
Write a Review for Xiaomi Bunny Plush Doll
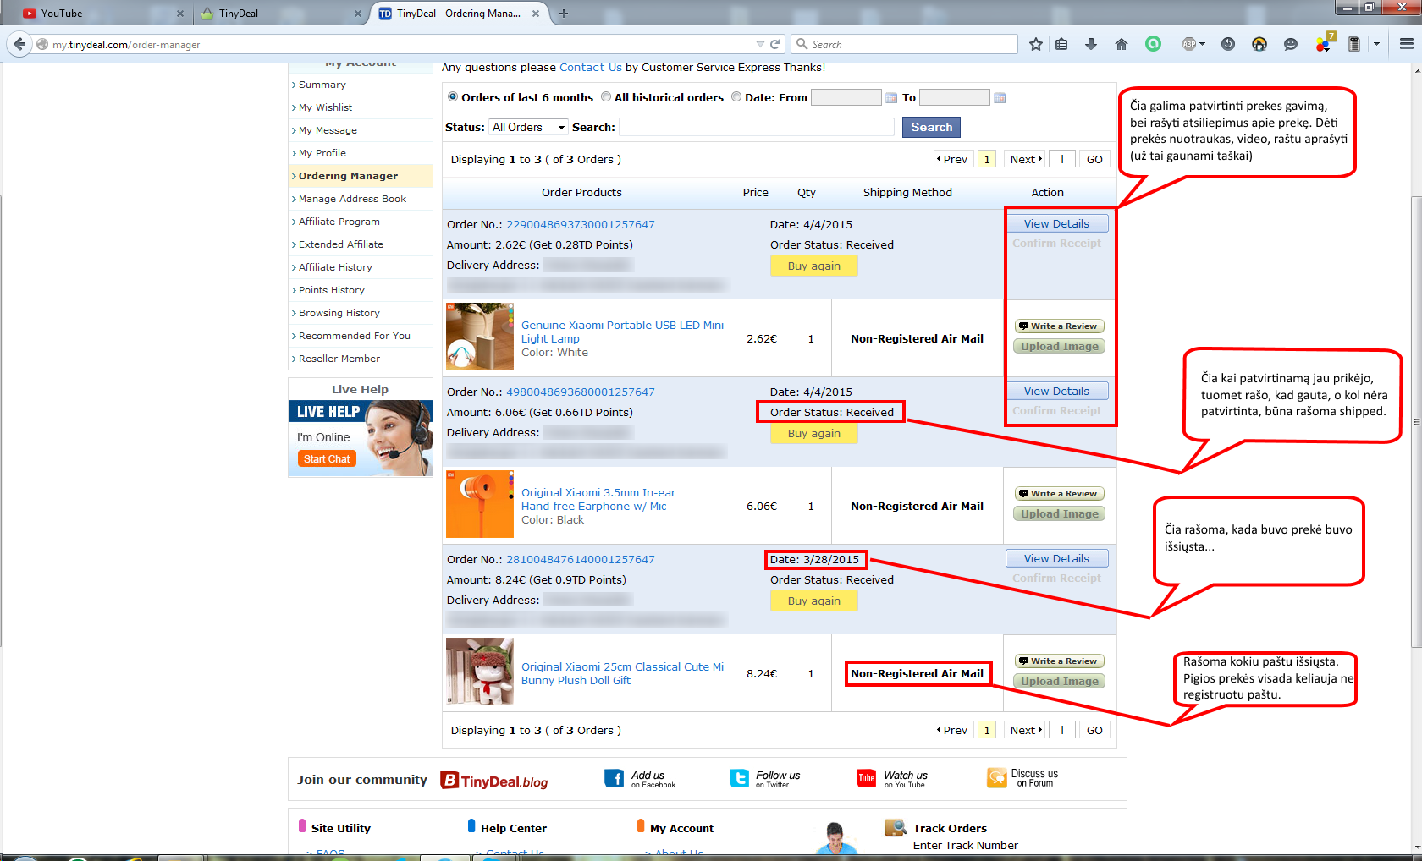pyautogui.click(x=1059, y=661)
